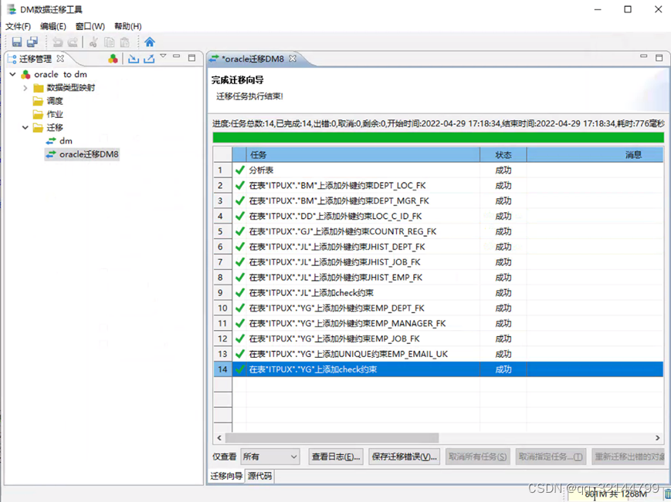Click the 保存迁移错误(V)... button
Viewport: 671px width, 502px height.
tap(405, 457)
